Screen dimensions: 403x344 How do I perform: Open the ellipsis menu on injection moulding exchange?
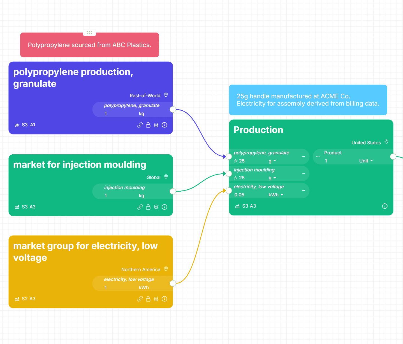coord(303,174)
